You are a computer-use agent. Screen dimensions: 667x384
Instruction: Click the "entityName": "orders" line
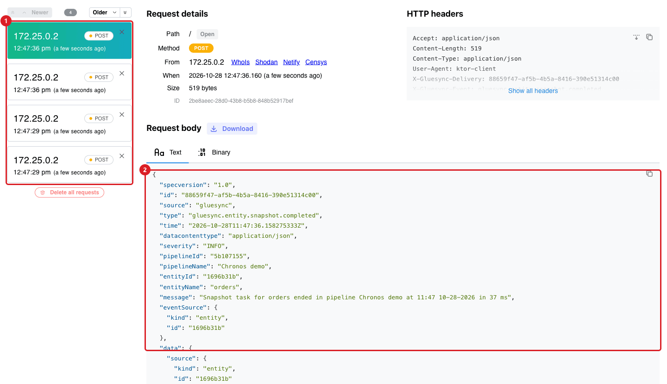[201, 287]
